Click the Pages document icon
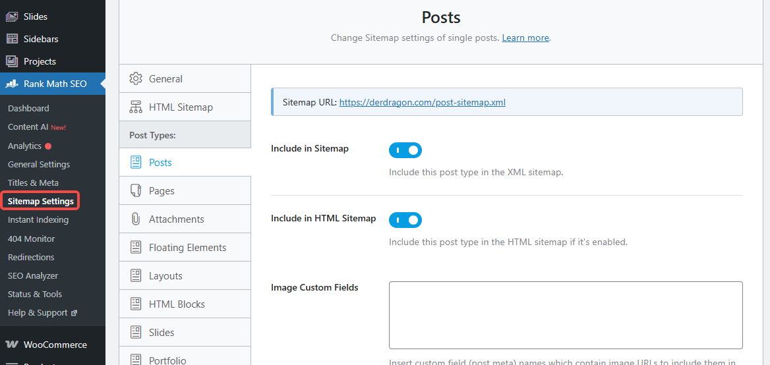Screen dimensions: 770x365 tap(136, 190)
